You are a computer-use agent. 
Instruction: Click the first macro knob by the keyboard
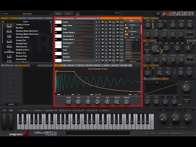(x=163, y=118)
